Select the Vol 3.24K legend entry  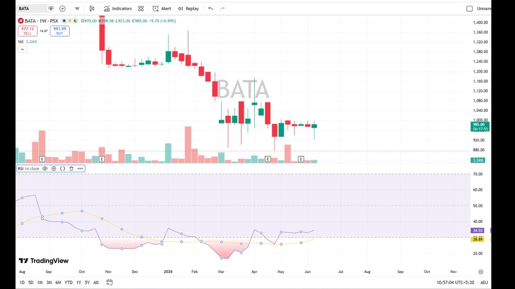point(27,42)
